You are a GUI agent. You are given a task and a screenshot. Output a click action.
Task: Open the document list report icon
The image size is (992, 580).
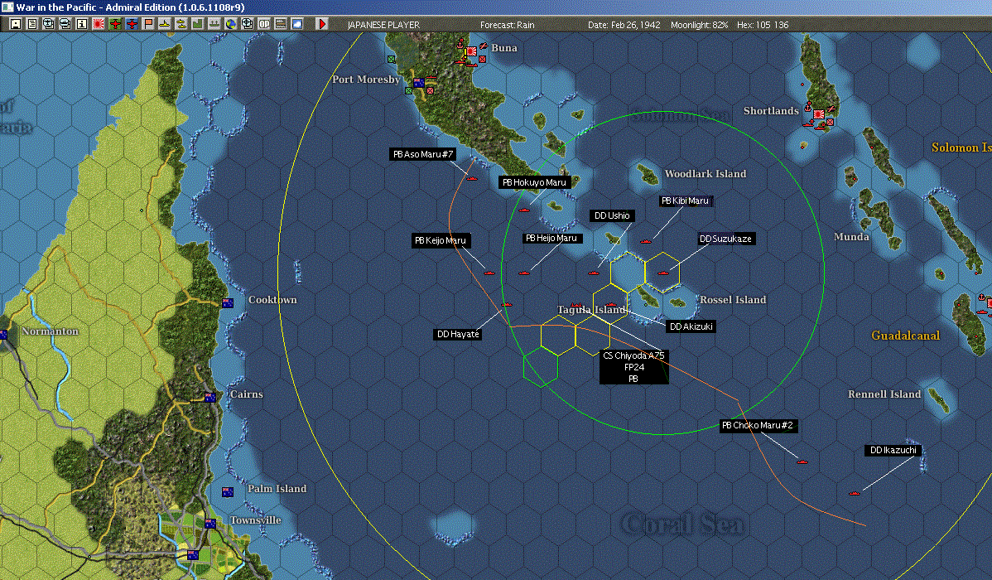[x=32, y=24]
